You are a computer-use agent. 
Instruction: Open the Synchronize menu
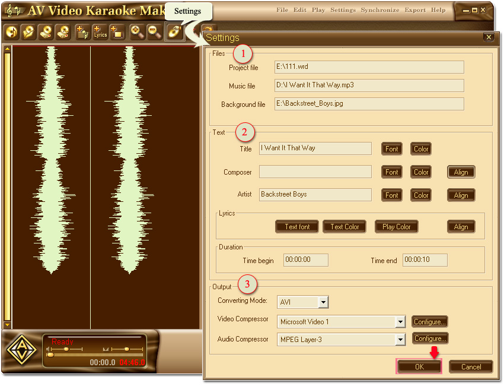pyautogui.click(x=379, y=10)
